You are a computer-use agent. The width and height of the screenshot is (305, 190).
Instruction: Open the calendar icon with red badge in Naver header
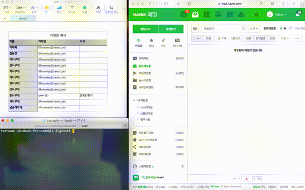(184, 14)
